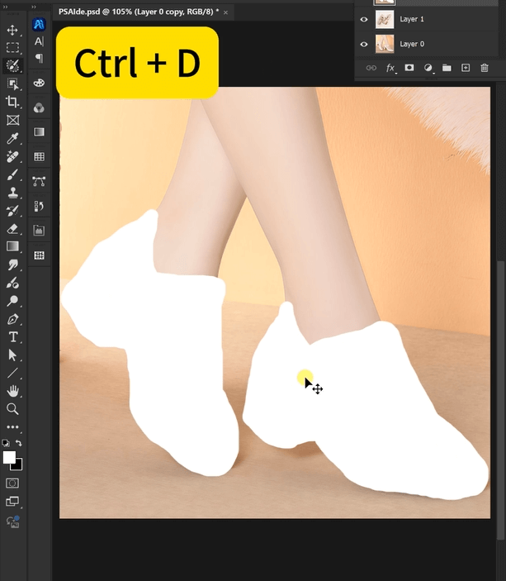Select the Eraser tool
Viewport: 506px width, 581px height.
pos(12,229)
